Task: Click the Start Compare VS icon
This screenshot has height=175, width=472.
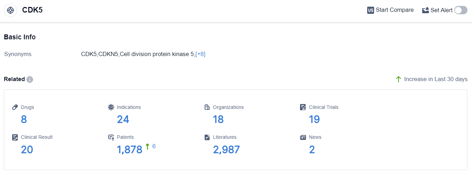Action: [370, 10]
